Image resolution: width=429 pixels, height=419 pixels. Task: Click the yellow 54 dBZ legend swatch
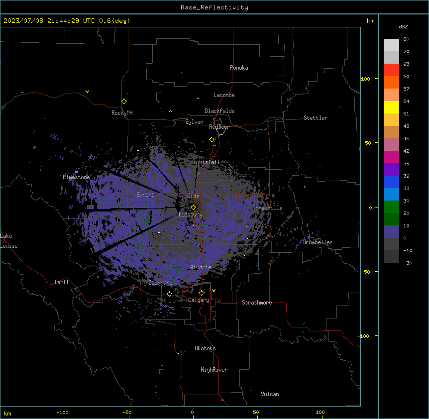[x=391, y=107]
